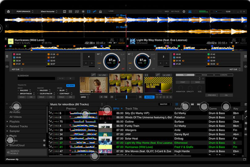
Task: Click the PREVIEW button
Action: (x=212, y=95)
